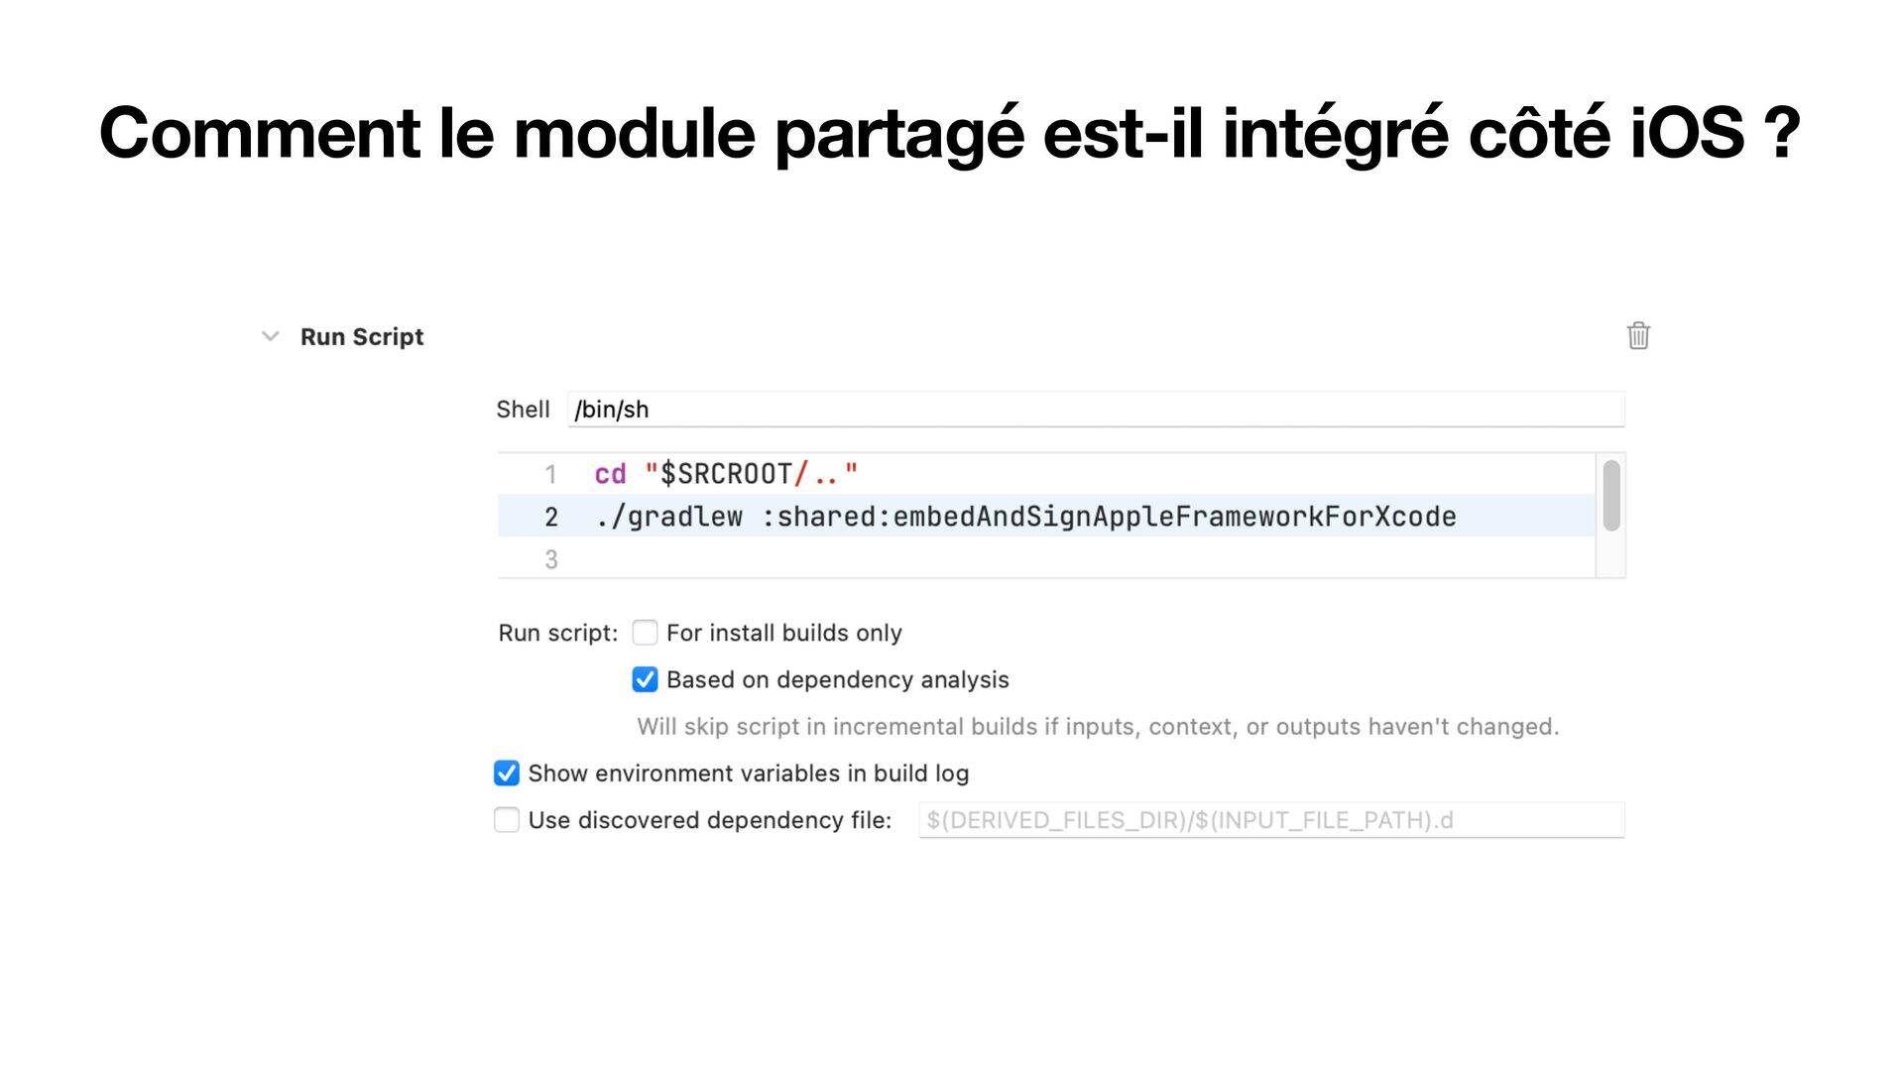Click the Run Script section title

[x=362, y=337]
